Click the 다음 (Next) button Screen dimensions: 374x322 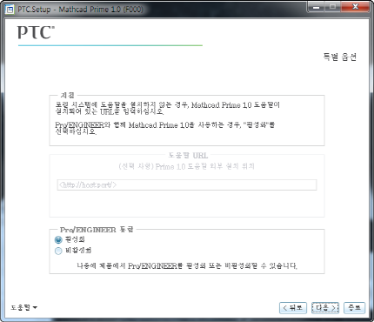(x=325, y=308)
